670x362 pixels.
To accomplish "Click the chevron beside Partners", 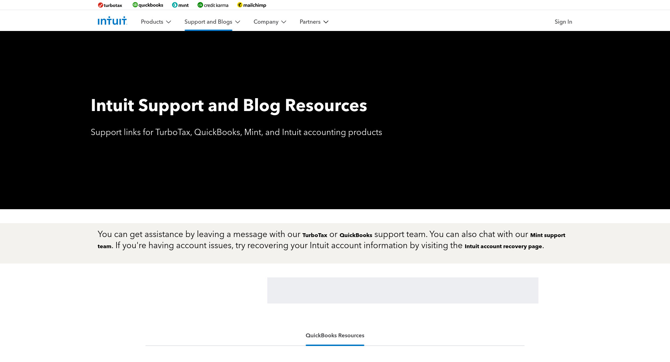I will (326, 22).
